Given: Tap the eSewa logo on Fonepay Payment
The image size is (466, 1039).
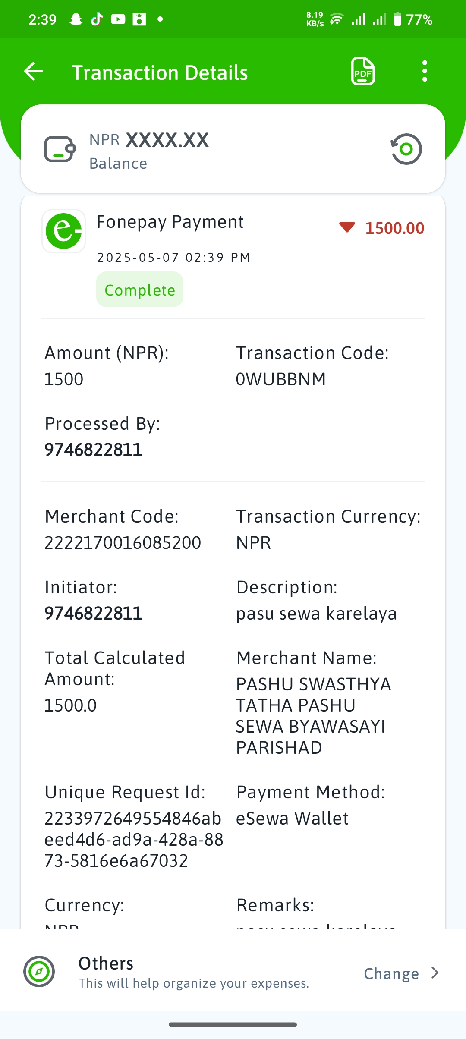Looking at the screenshot, I should (x=63, y=231).
